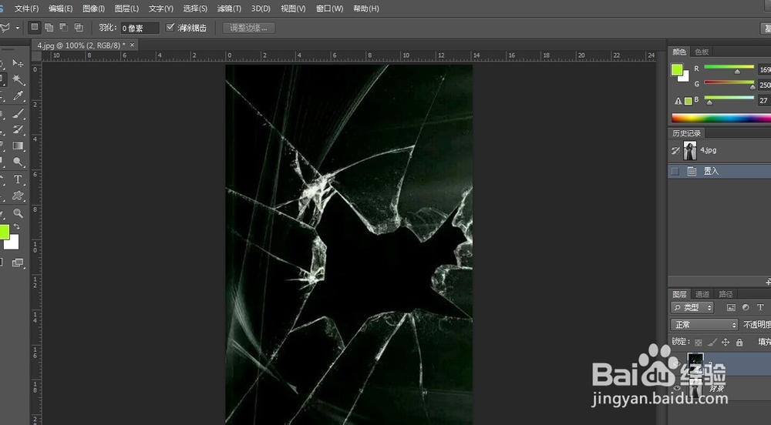Open the 视图(V) menu

click(x=293, y=8)
